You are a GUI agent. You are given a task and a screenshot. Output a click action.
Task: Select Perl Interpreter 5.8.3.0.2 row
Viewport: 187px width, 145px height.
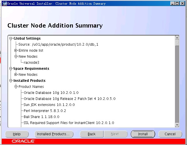point(45,111)
